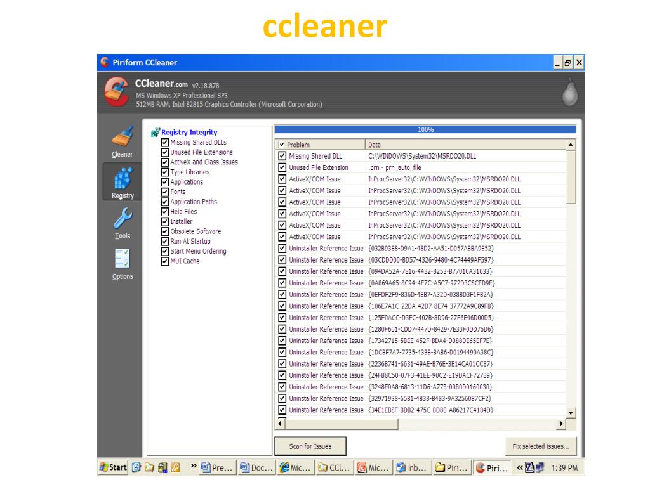Click the Scan for Issues button
Image resolution: width=650 pixels, height=487 pixels.
[310, 446]
